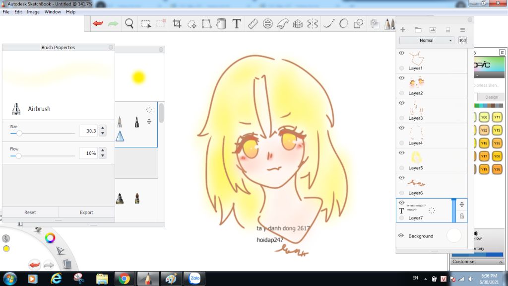
Task: Hide Layer5 using its eye icon
Action: 402,153
